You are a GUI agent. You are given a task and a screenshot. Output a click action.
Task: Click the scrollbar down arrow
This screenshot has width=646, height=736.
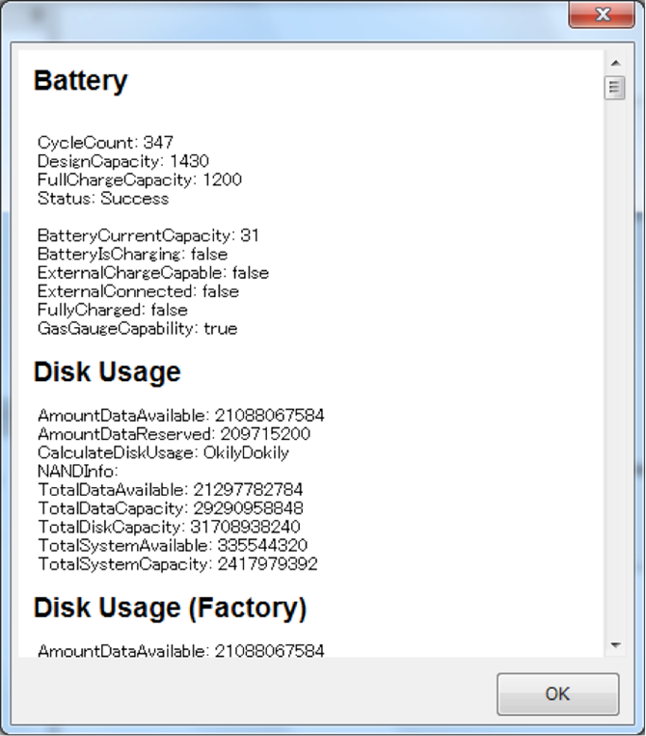pyautogui.click(x=614, y=644)
